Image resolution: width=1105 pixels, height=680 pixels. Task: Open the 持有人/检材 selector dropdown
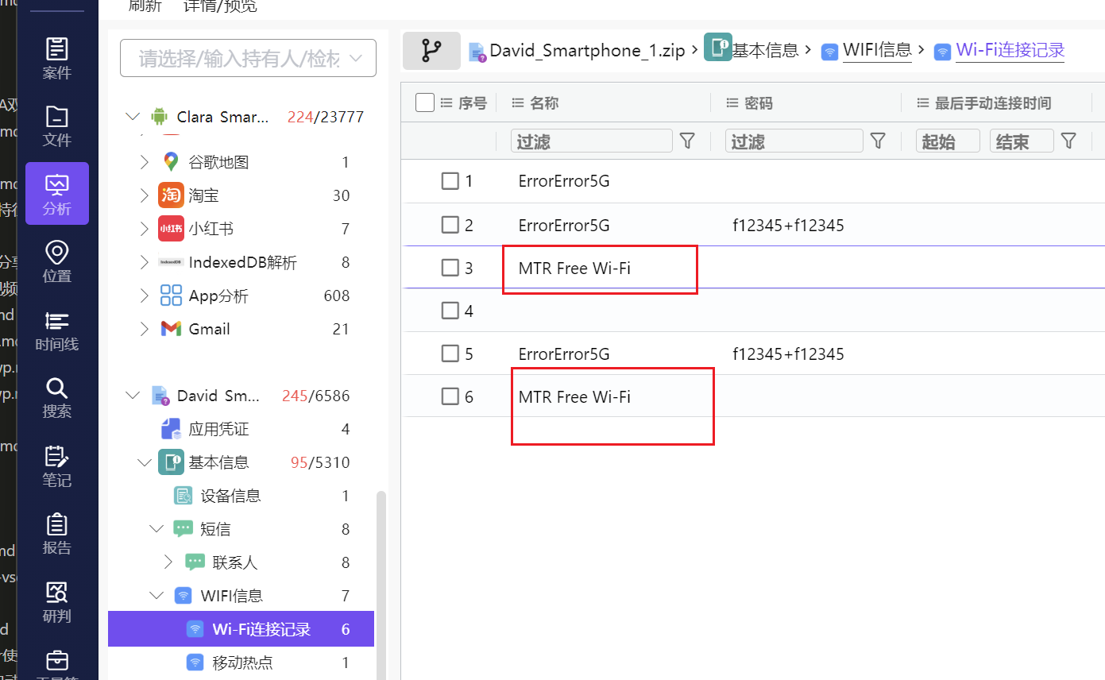click(x=248, y=58)
